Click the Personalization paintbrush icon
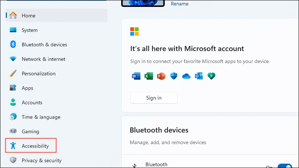The image size is (299, 168). [x=13, y=73]
